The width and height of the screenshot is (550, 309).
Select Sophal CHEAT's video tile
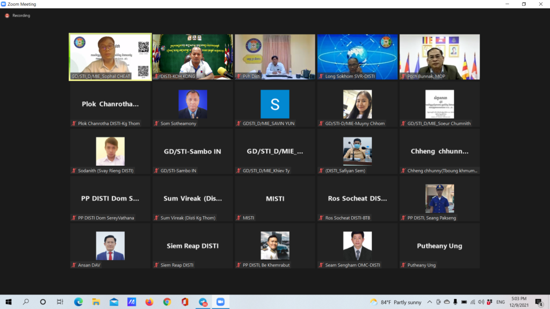coord(110,57)
